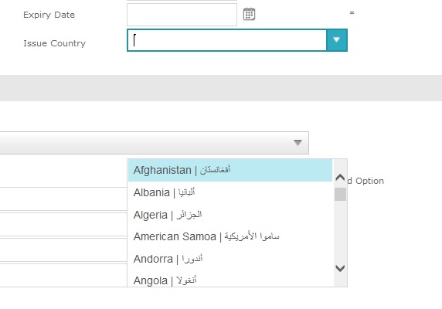Choose Albania in the dropdown list
This screenshot has height=309, width=442.
230,192
